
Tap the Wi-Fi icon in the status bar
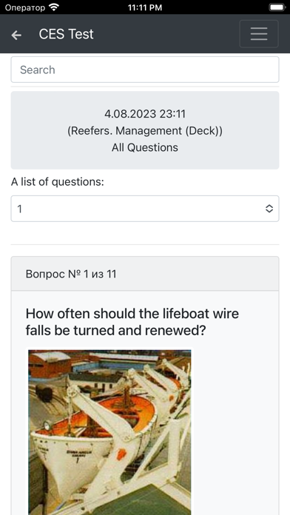tap(53, 7)
